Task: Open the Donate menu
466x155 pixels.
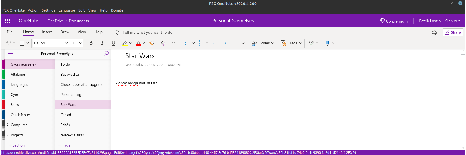Action: (117, 10)
